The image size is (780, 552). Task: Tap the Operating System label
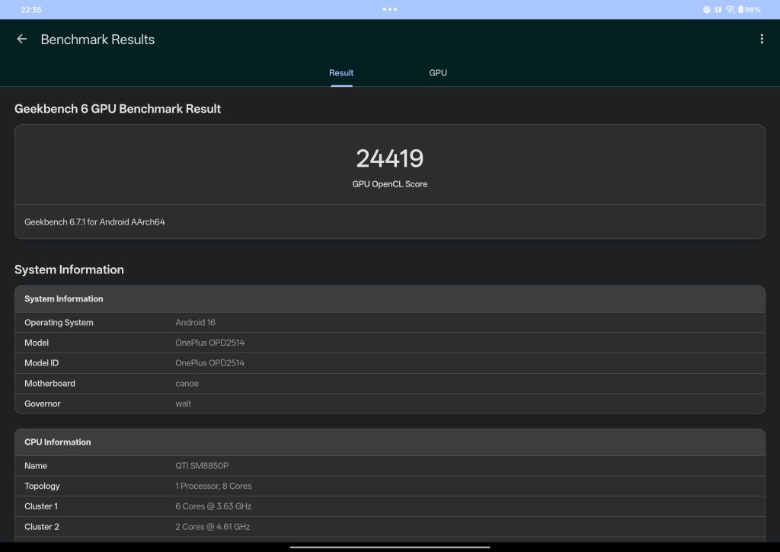tap(59, 322)
